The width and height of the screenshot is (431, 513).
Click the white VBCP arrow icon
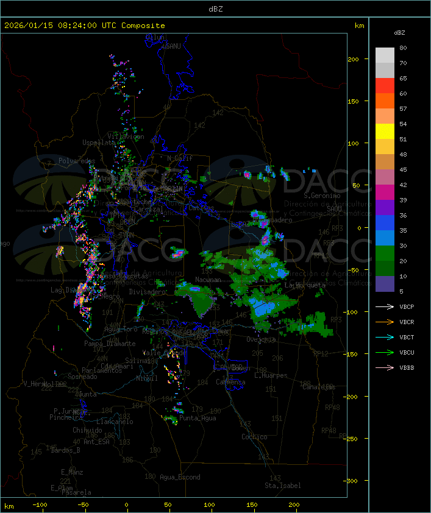point(385,307)
